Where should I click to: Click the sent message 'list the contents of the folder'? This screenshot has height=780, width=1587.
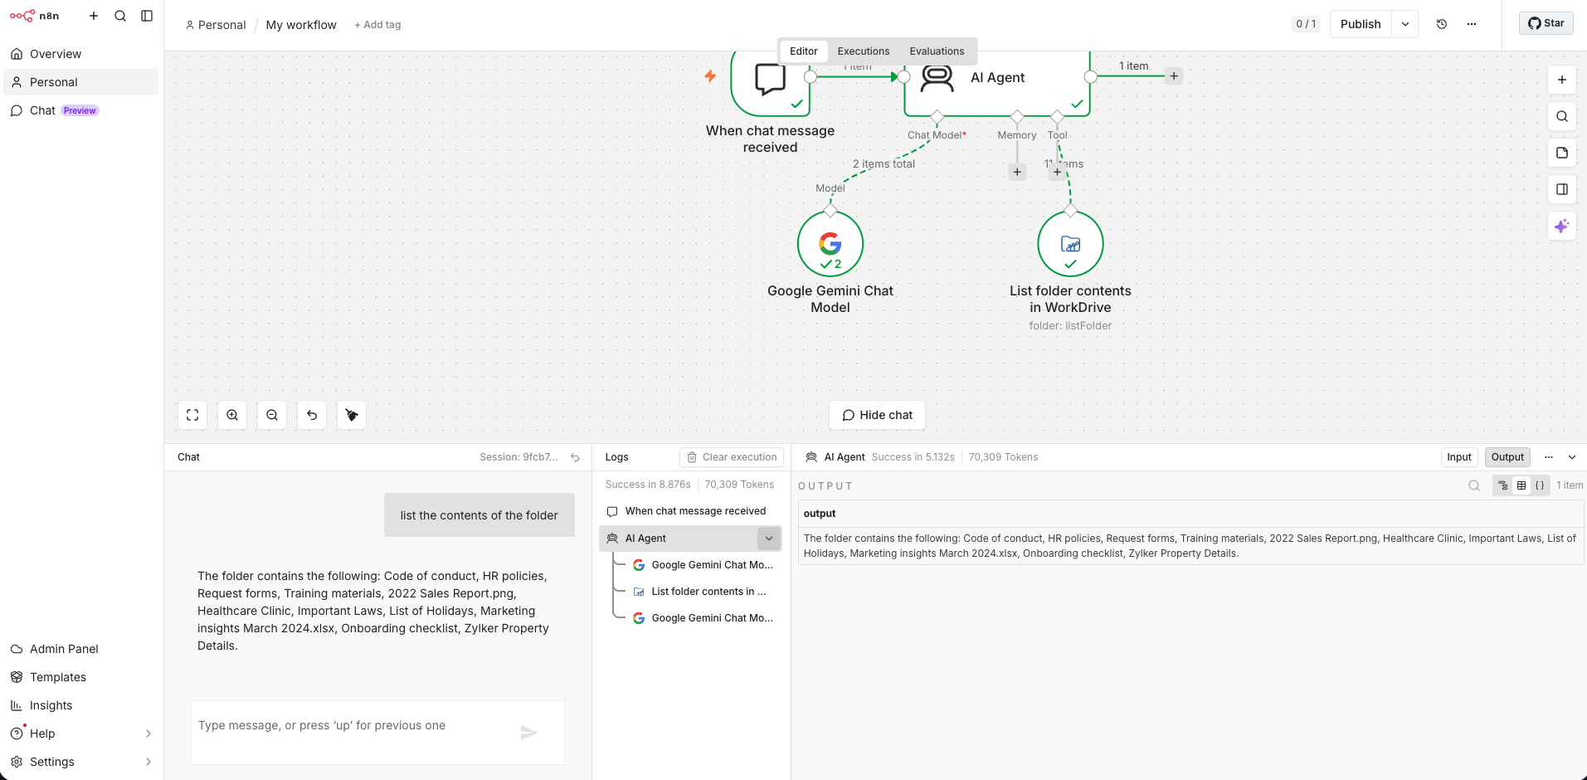click(480, 515)
